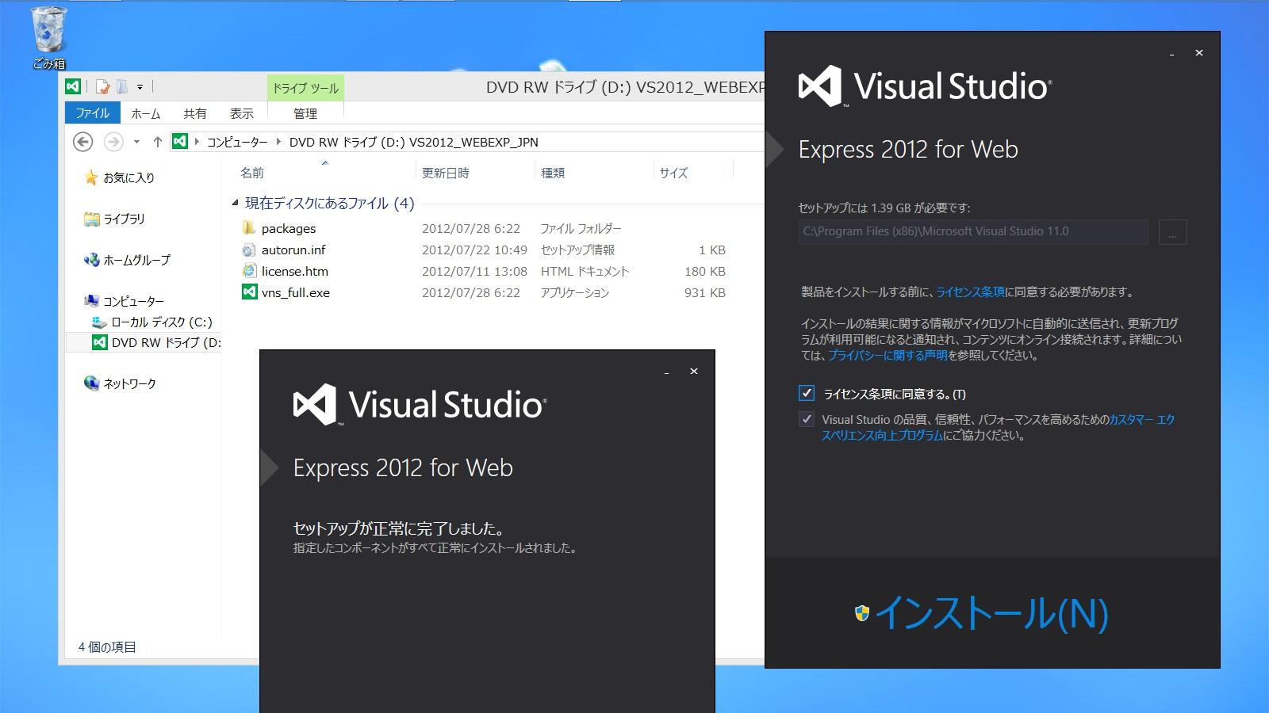The image size is (1269, 713).
Task: Click the 4 個の項目 status bar text
Action: click(107, 647)
